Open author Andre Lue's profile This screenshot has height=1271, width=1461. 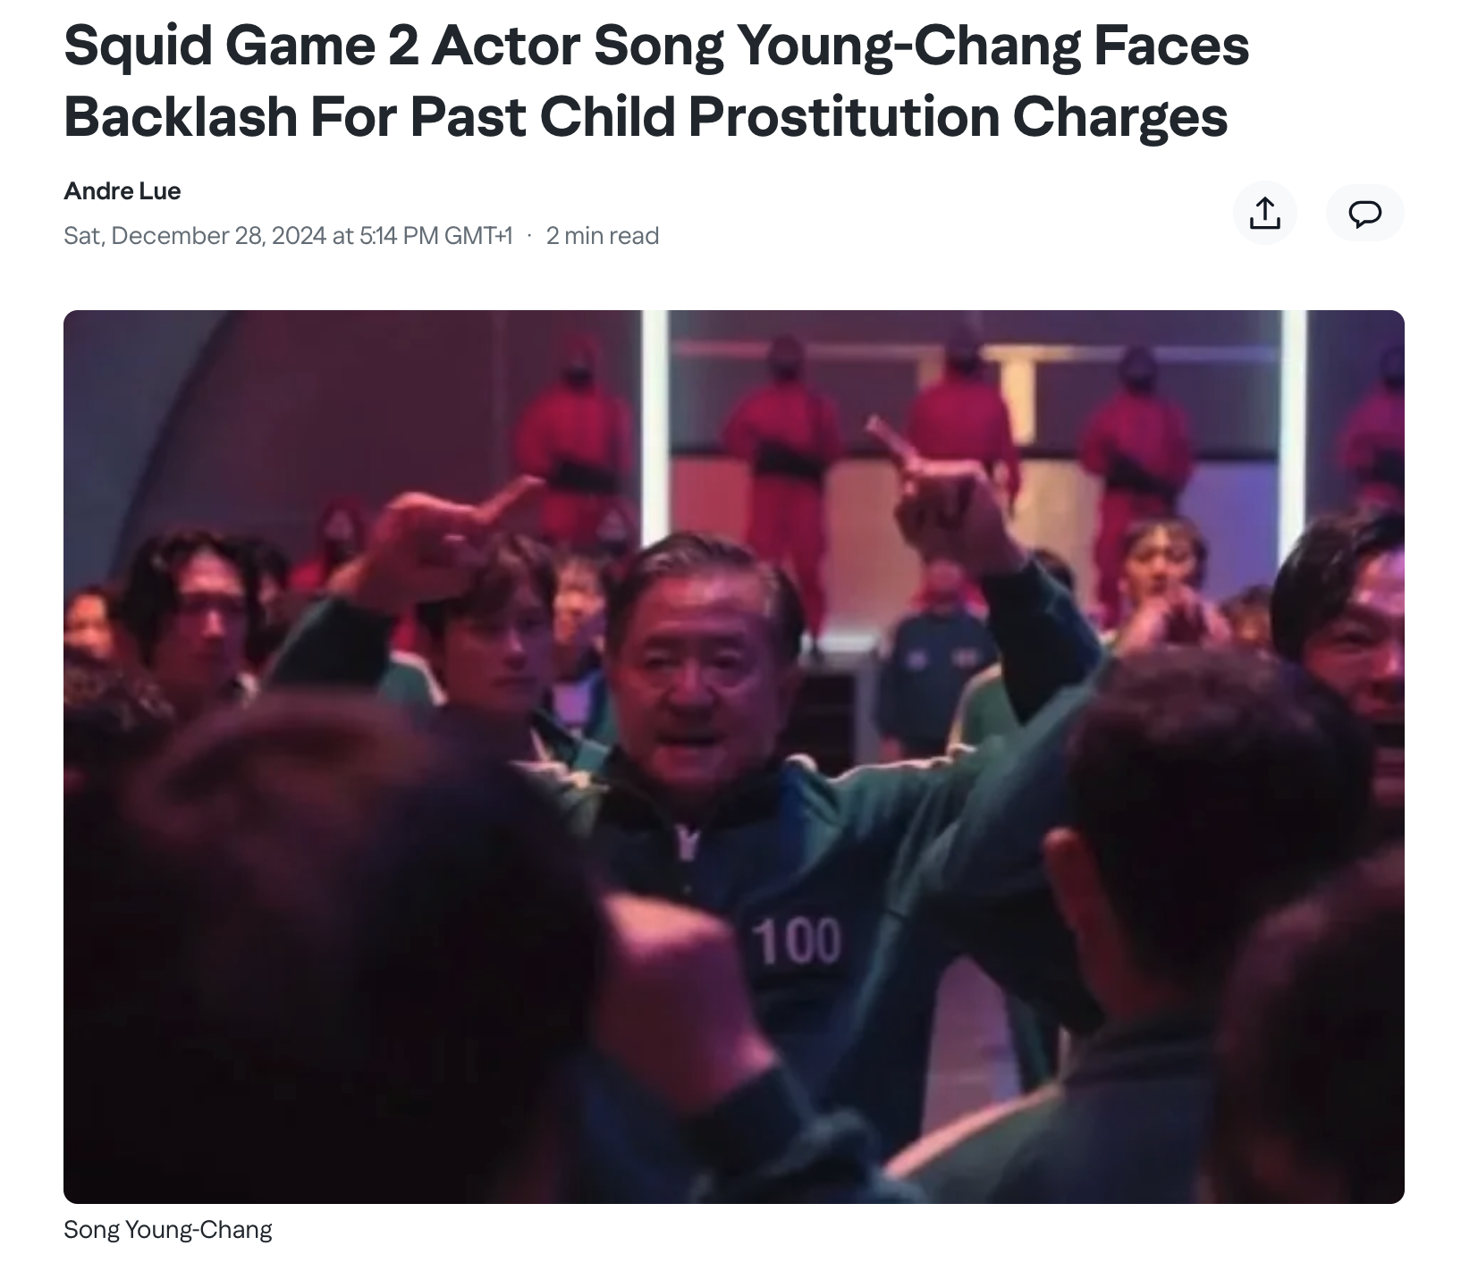pyautogui.click(x=122, y=190)
